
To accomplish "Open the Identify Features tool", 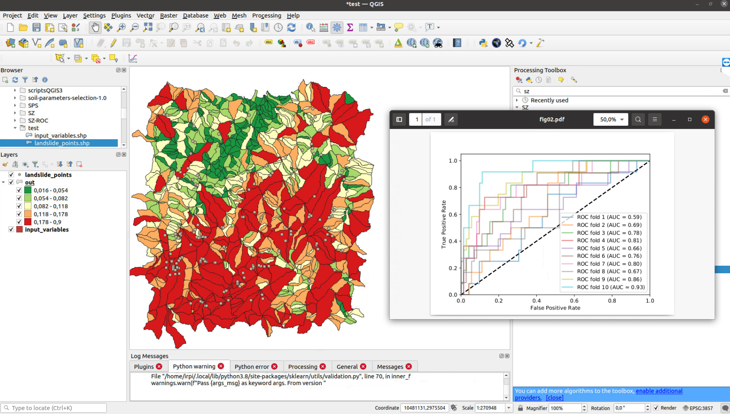I will (310, 28).
